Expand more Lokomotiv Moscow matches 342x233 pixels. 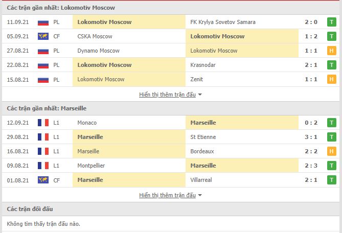click(167, 95)
